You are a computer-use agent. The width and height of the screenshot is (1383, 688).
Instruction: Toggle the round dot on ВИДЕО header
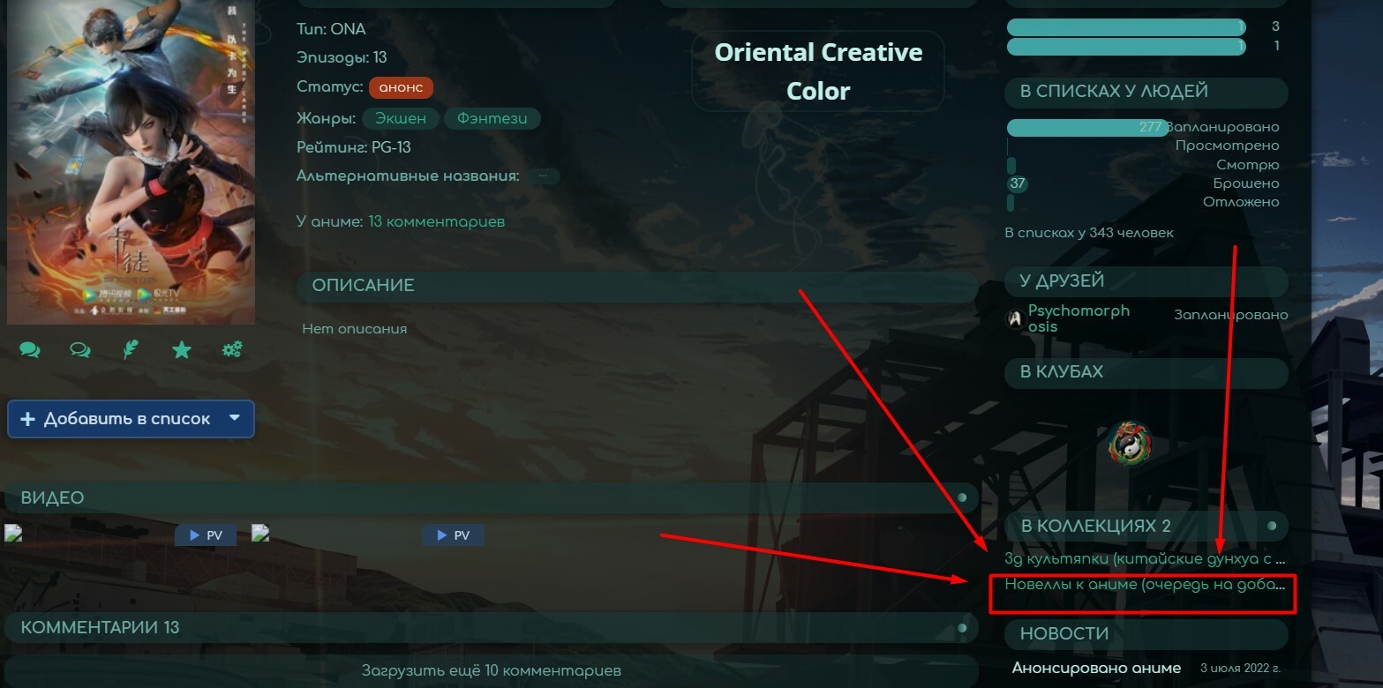(x=962, y=498)
